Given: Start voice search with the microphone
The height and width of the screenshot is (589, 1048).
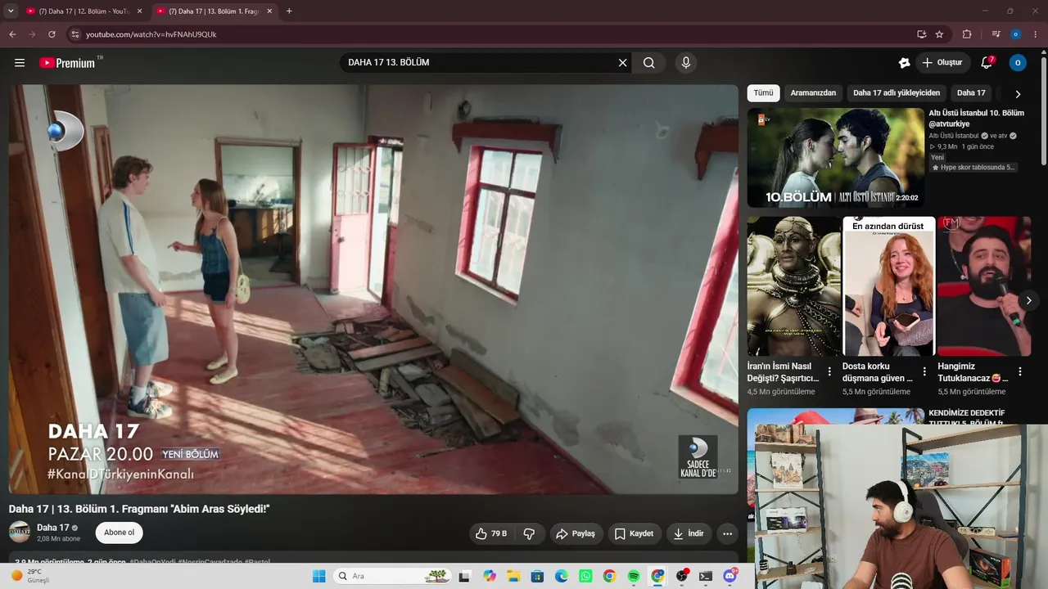Looking at the screenshot, I should coord(686,63).
